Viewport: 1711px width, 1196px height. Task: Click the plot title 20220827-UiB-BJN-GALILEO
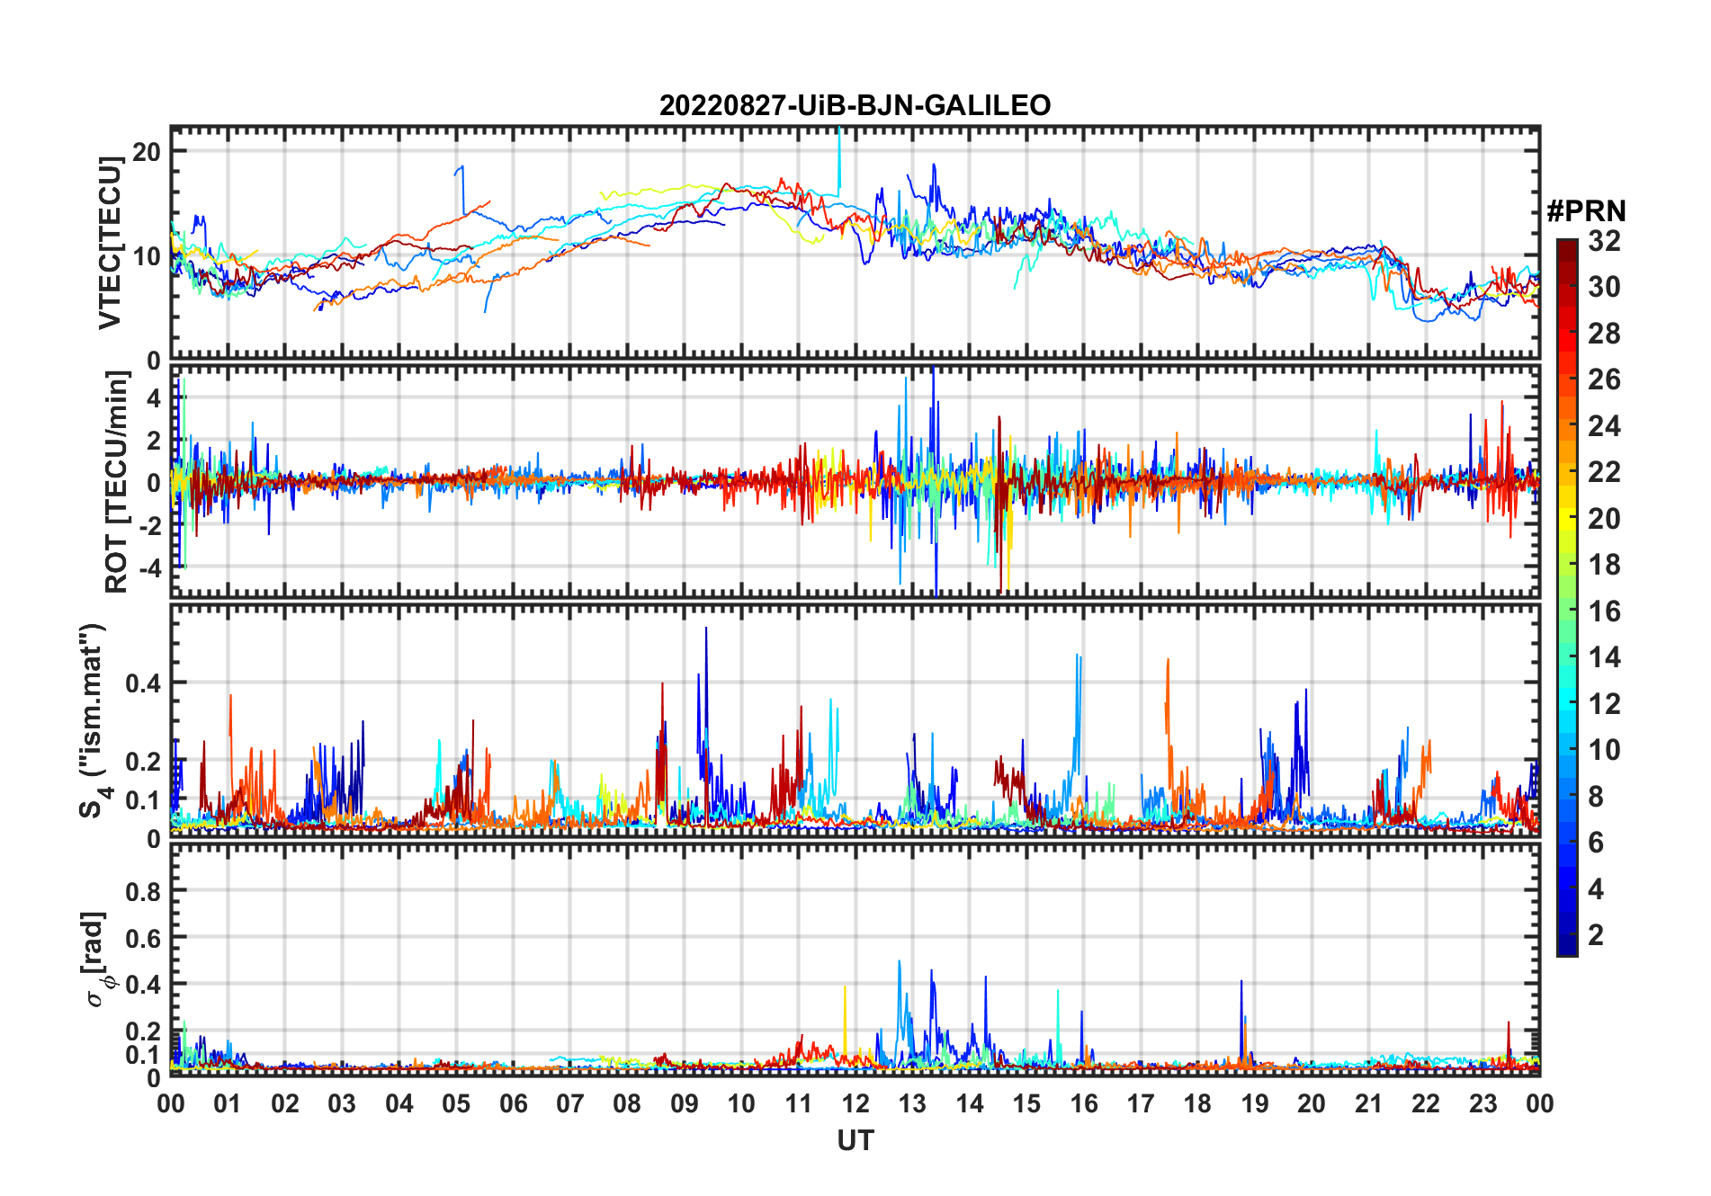(x=855, y=106)
